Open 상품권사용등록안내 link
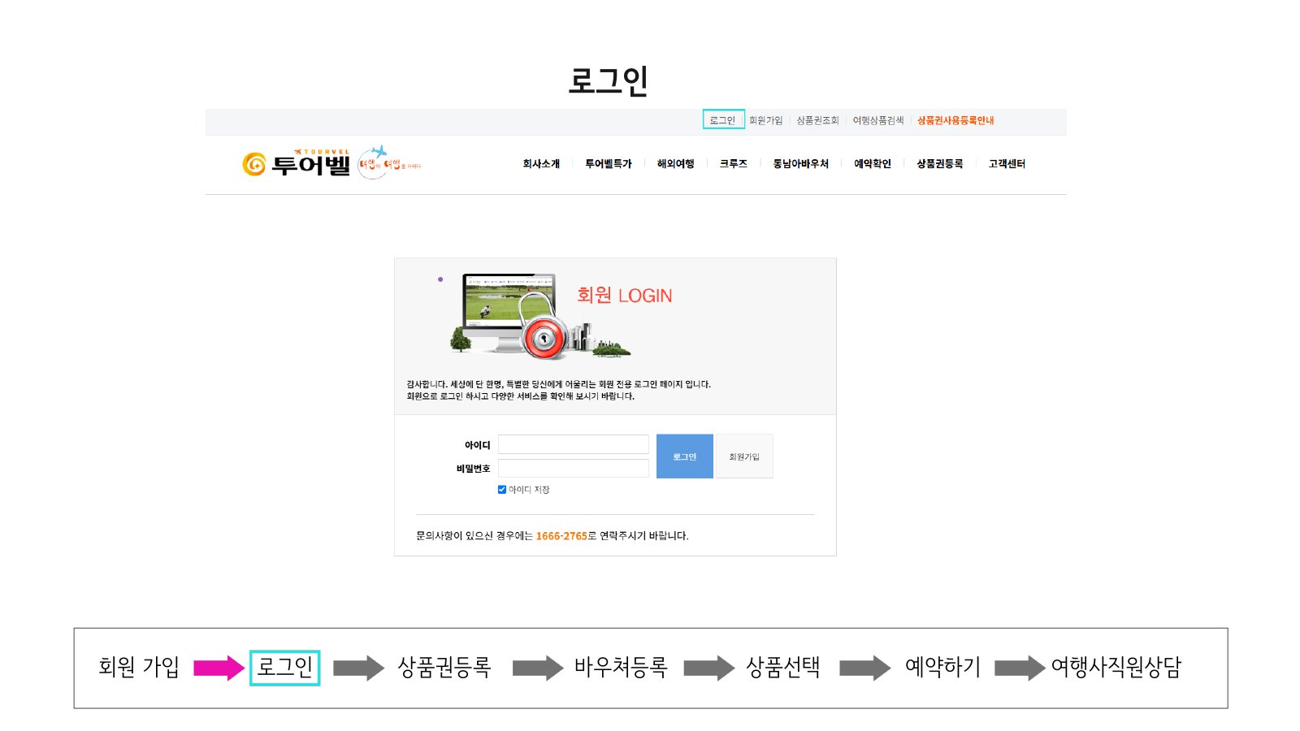The height and width of the screenshot is (731, 1300). point(955,120)
